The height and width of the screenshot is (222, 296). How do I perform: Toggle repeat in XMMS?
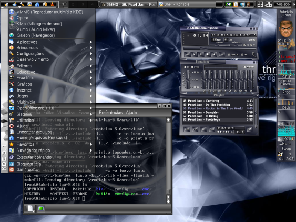(x=244, y=54)
